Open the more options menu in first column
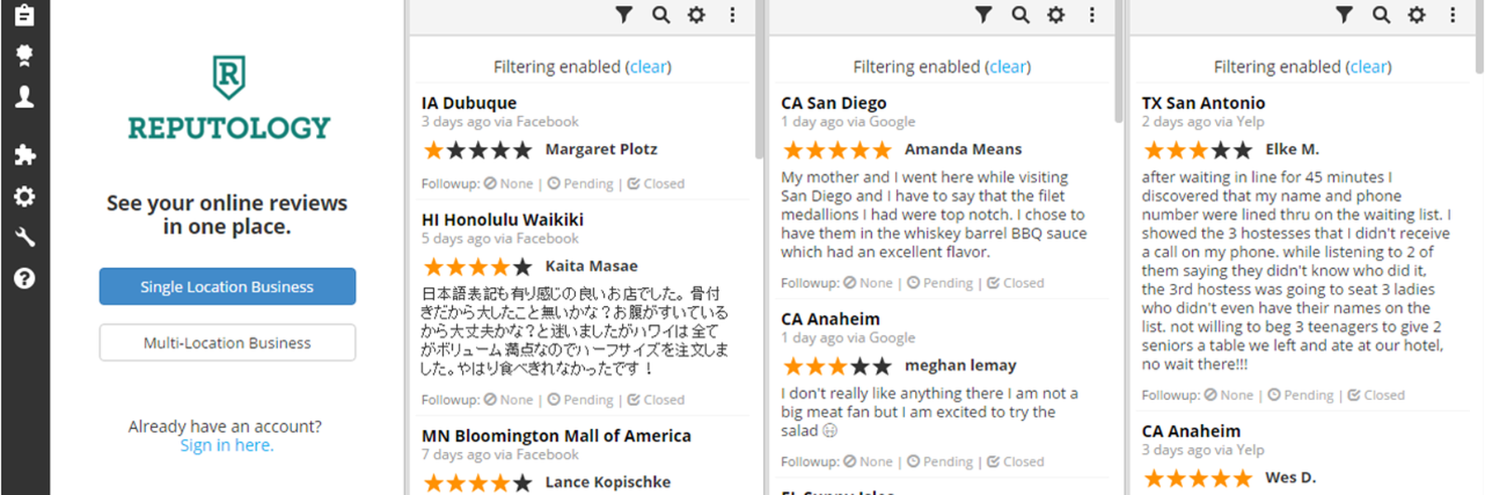1485x495 pixels. [x=733, y=15]
